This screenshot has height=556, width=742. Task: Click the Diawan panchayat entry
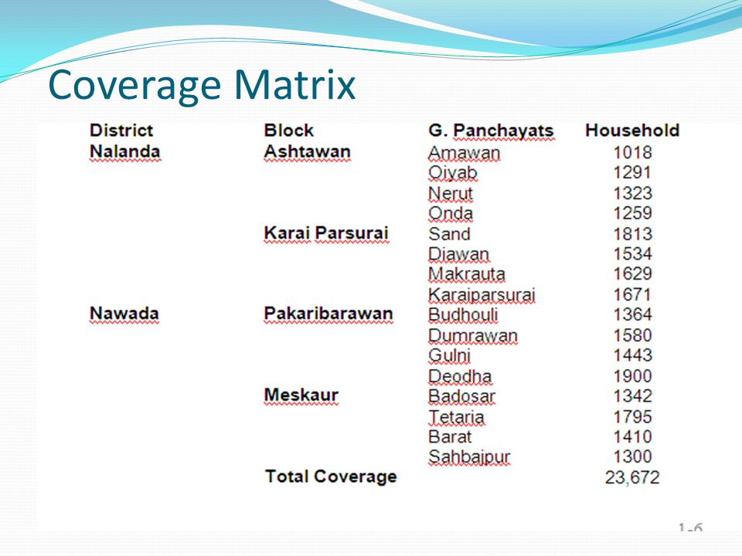point(458,254)
